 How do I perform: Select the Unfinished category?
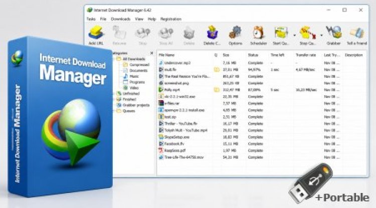pyautogui.click(x=131, y=93)
